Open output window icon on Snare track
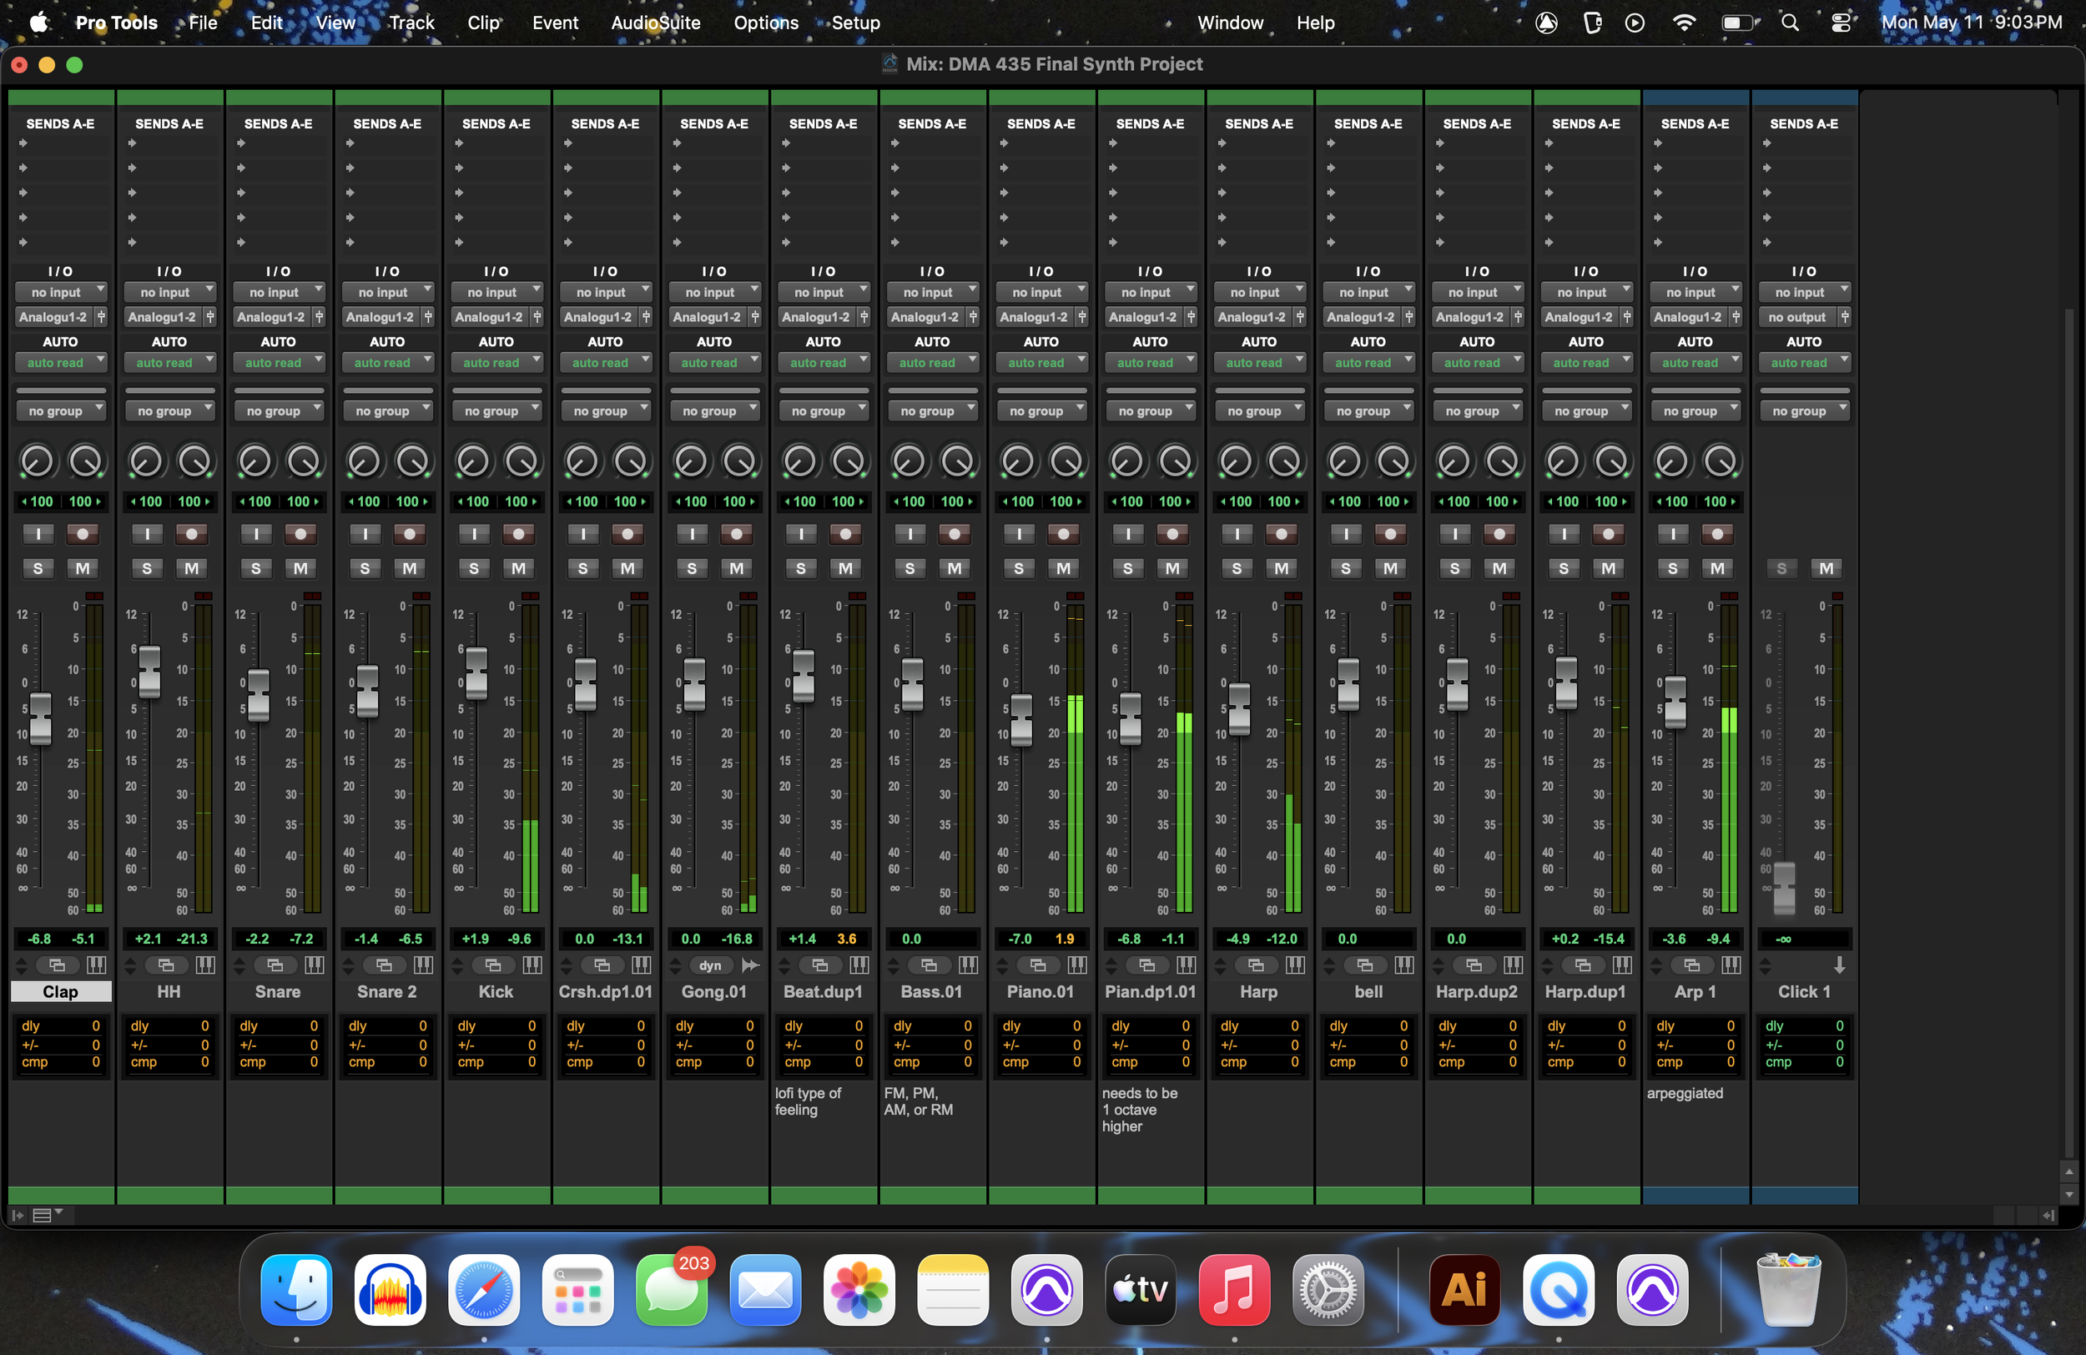 [x=275, y=965]
